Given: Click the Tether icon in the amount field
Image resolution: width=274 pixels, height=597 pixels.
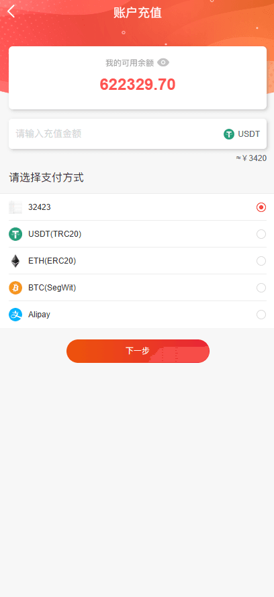Looking at the screenshot, I should click(x=229, y=134).
